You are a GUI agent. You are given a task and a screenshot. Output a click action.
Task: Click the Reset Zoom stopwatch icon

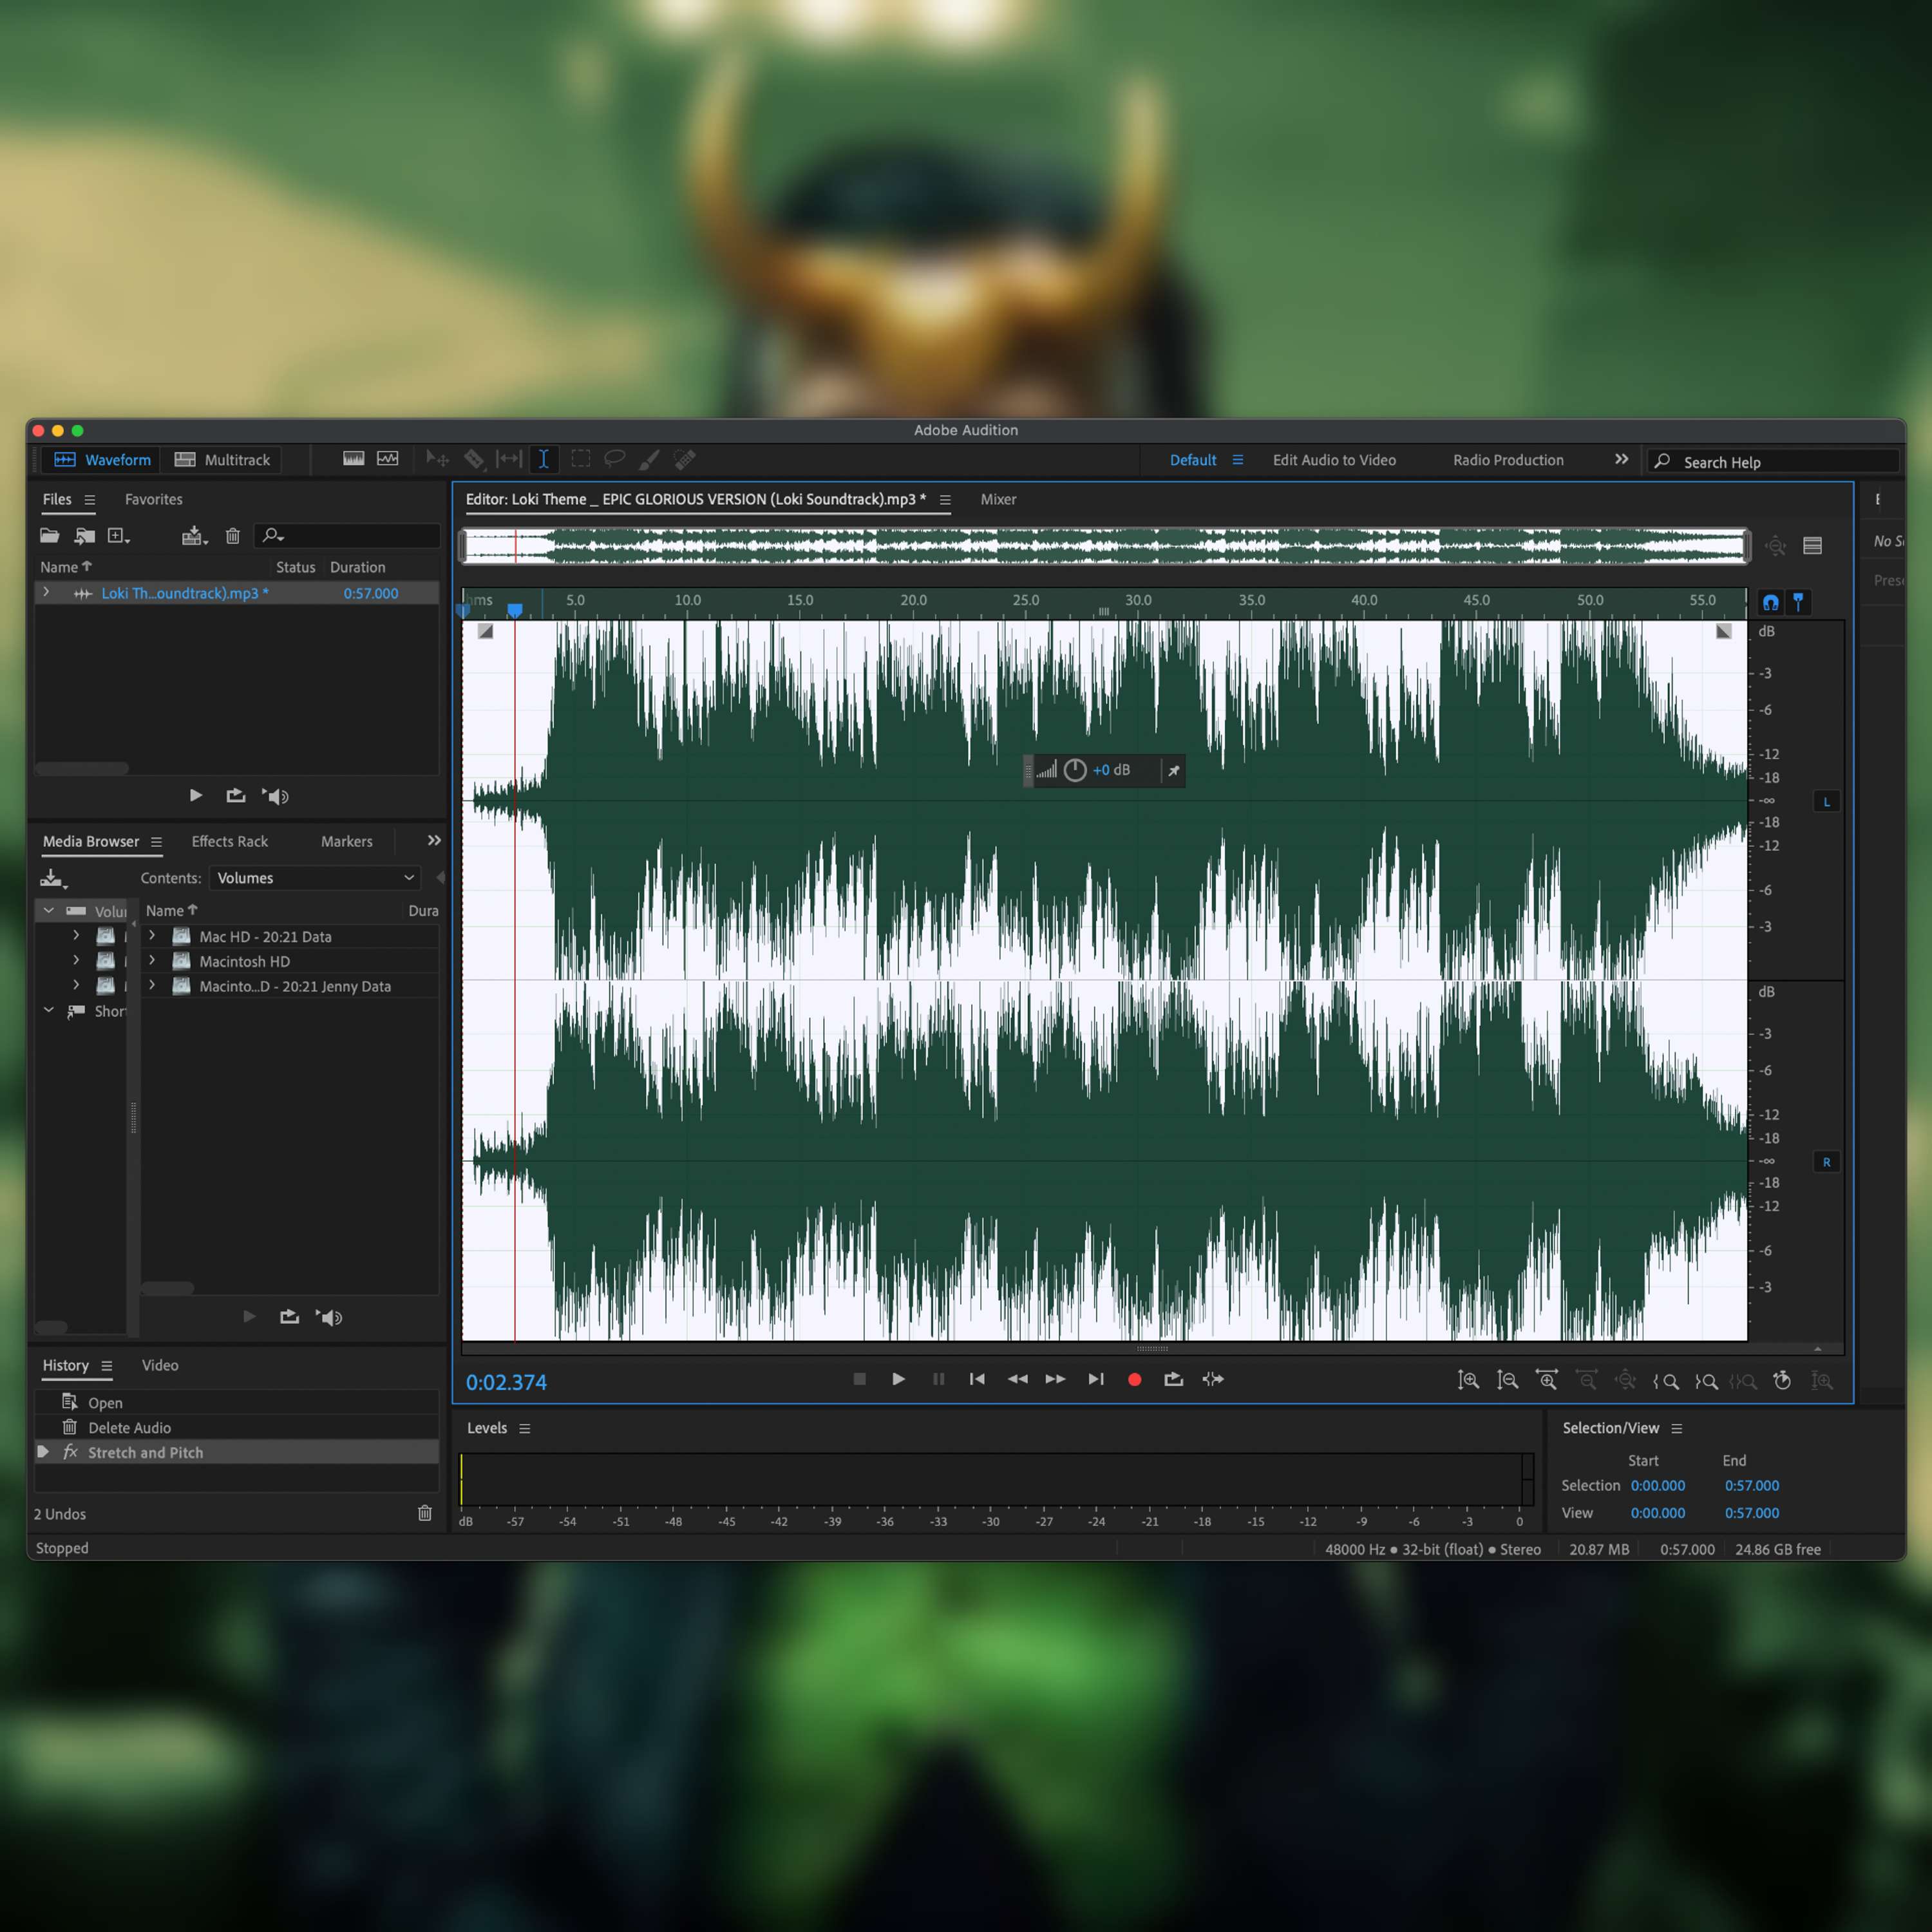pyautogui.click(x=1782, y=1380)
